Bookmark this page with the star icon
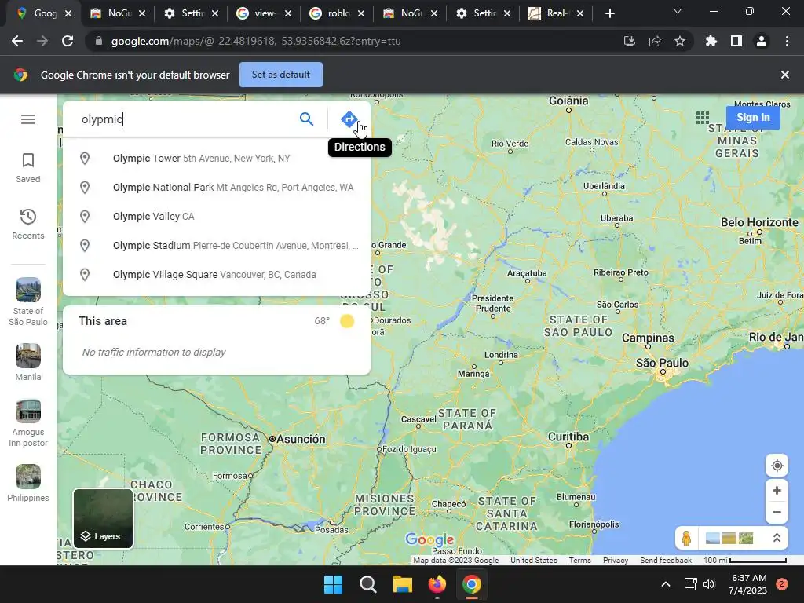 coord(680,41)
